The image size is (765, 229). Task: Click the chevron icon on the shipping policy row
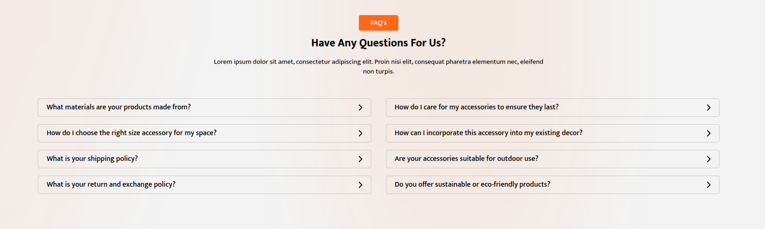(x=360, y=159)
